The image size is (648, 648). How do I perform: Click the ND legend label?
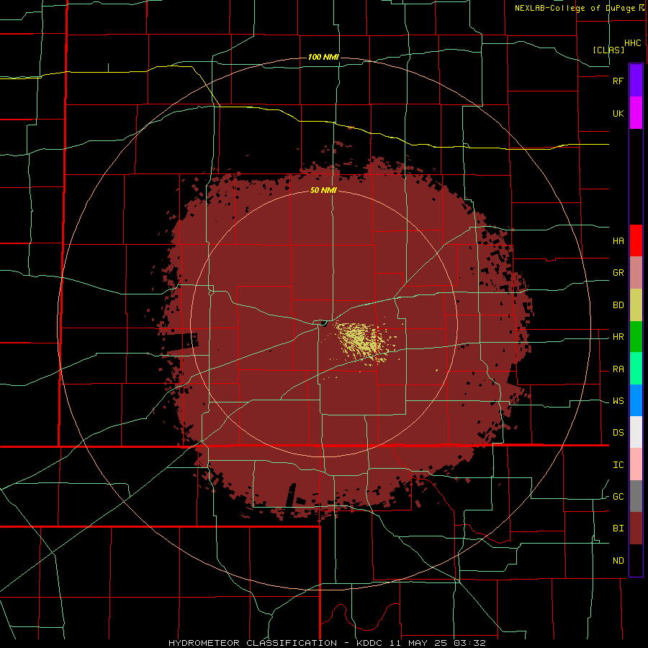(618, 561)
